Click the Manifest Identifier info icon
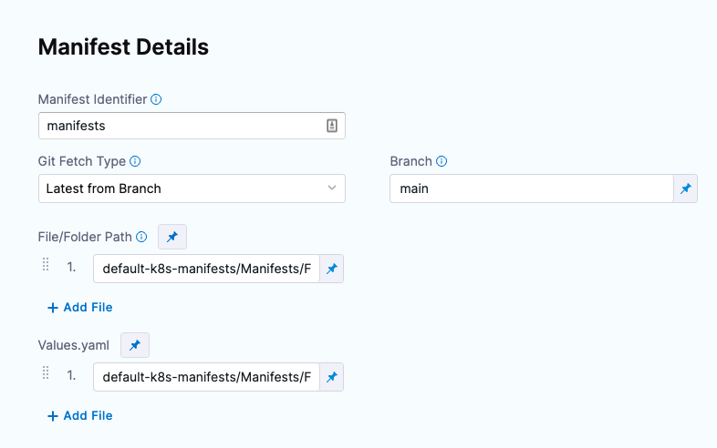Viewport: 717px width, 448px height. coord(156,99)
